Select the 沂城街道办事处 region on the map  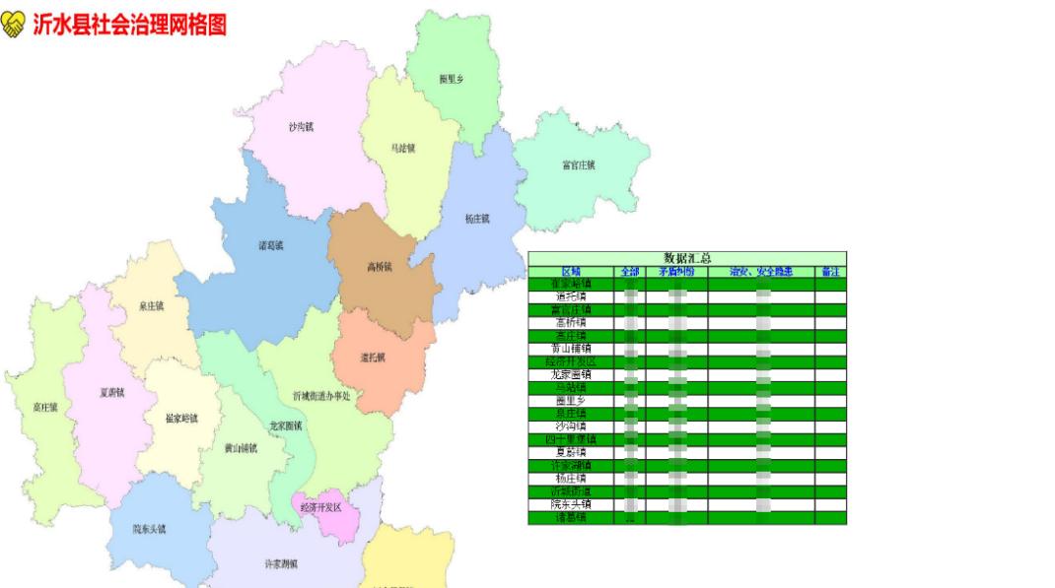[x=323, y=397]
